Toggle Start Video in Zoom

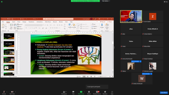[12, 92]
